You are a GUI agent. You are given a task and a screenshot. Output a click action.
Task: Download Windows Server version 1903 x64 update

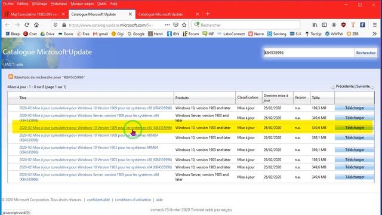(355, 177)
